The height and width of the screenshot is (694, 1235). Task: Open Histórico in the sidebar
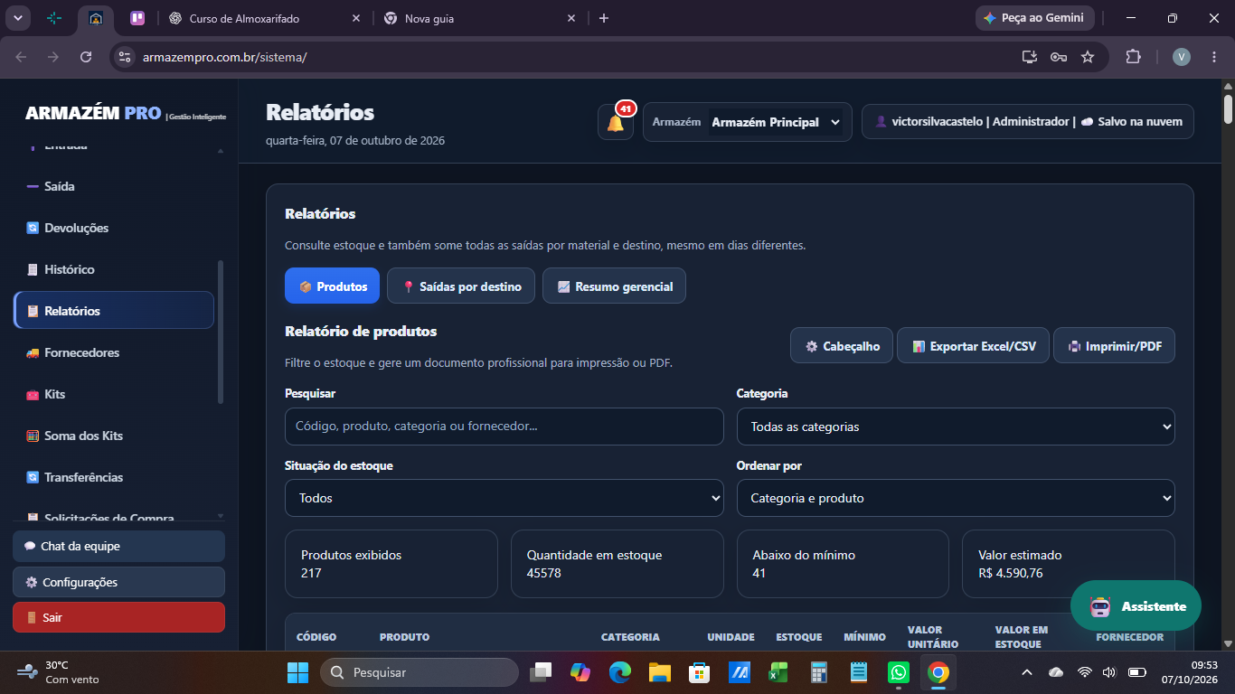point(114,269)
